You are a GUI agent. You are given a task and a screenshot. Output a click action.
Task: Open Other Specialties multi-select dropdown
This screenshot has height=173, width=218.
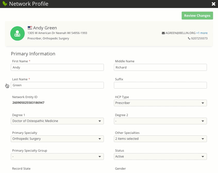click(x=160, y=139)
